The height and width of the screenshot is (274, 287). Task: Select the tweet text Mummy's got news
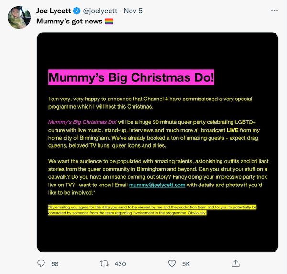[69, 22]
